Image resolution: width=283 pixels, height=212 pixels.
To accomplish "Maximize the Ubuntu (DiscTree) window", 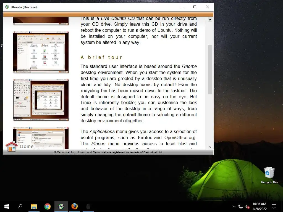I will [195, 7].
